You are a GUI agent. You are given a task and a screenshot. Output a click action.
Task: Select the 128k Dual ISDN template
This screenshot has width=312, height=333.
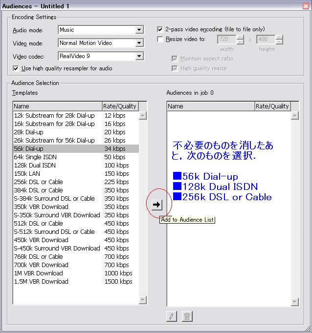pyautogui.click(x=76, y=165)
